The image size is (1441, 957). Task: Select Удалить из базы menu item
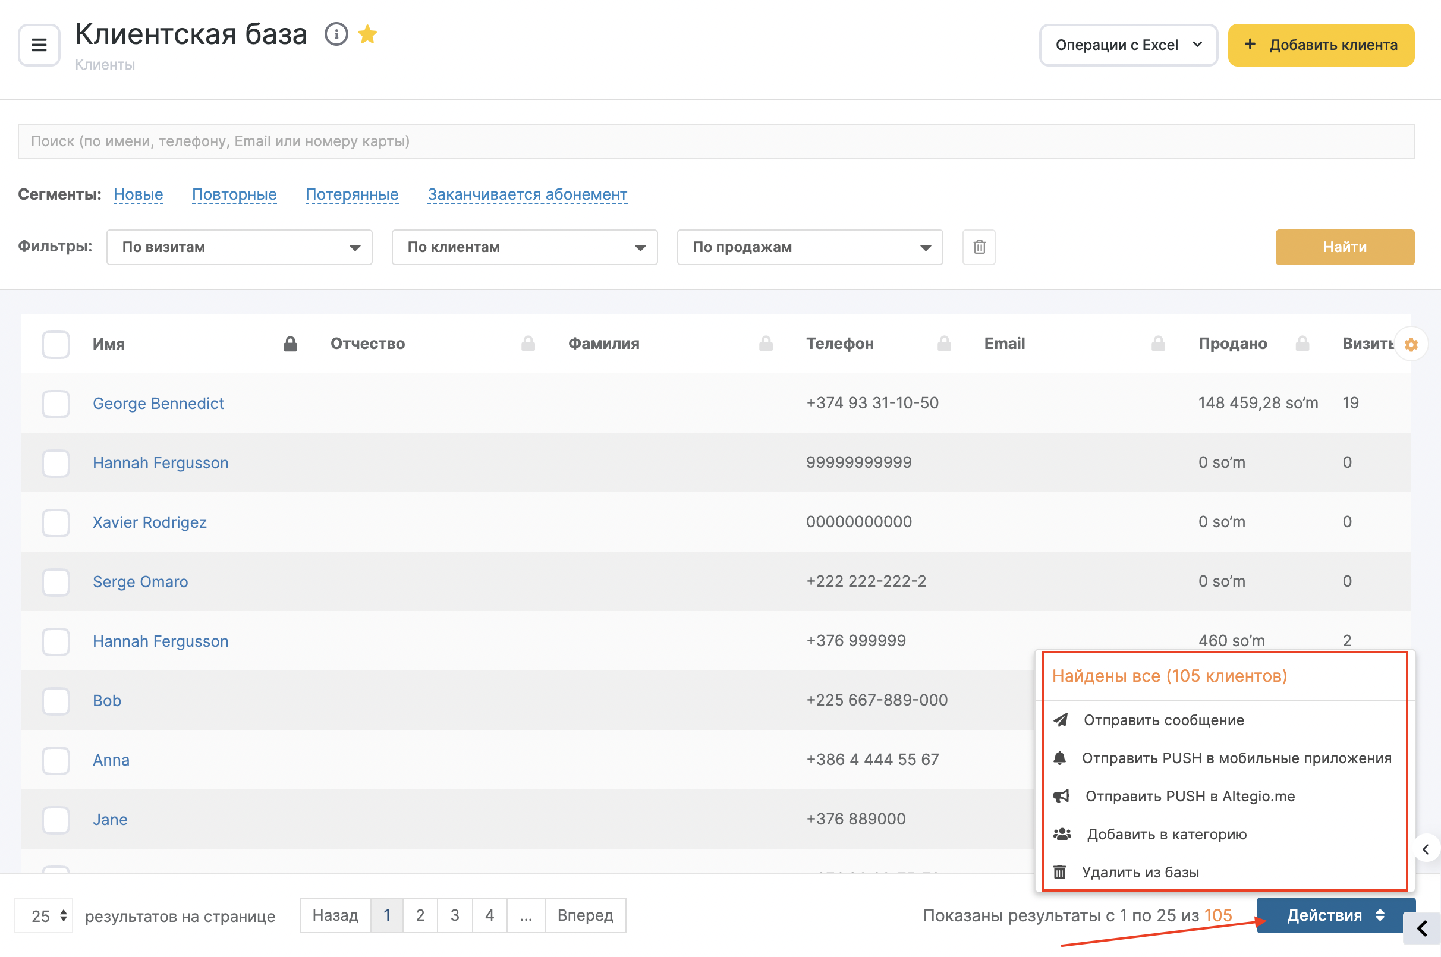click(x=1140, y=872)
